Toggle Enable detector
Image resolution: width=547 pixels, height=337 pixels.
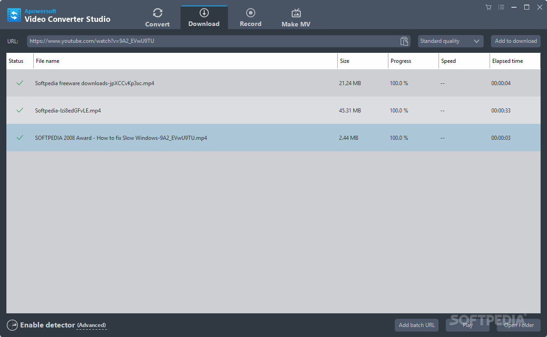(47, 325)
